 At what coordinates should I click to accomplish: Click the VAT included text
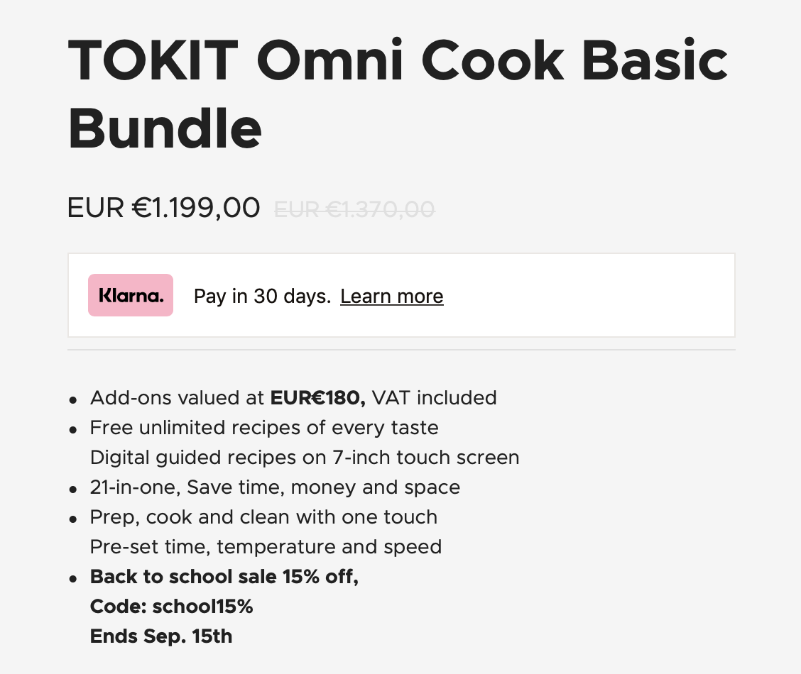pos(434,398)
